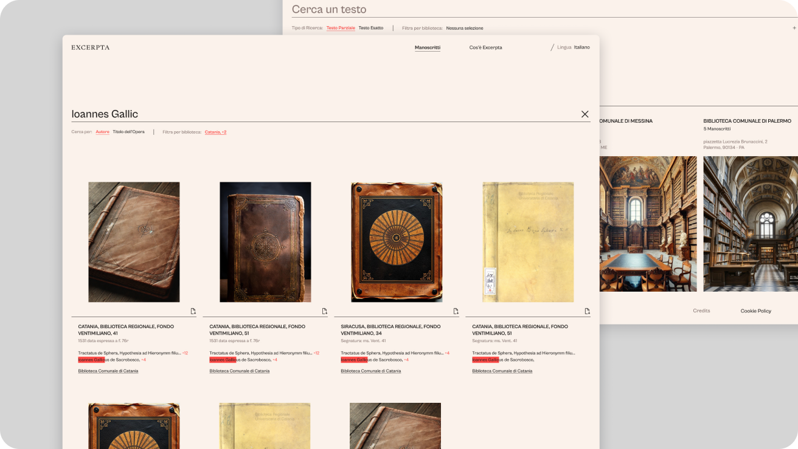Open the 'Catania, +2' library filter

pos(215,132)
